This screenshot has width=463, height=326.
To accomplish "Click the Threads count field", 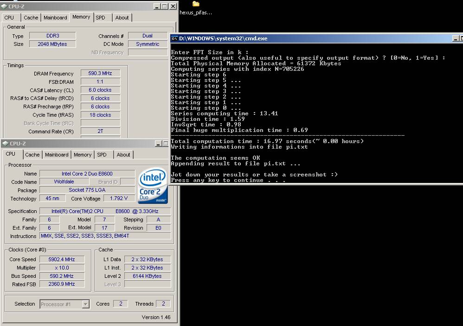I will coord(163,304).
